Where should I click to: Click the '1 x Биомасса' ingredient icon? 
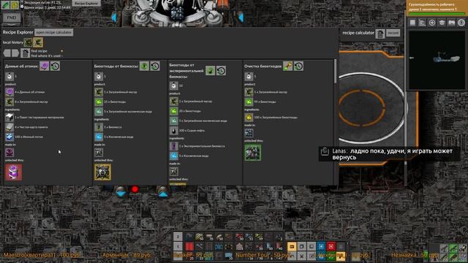99,127
